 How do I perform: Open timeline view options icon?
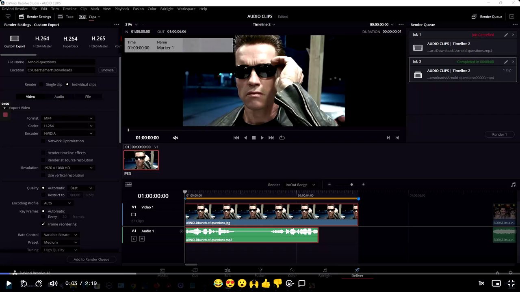pos(128,185)
